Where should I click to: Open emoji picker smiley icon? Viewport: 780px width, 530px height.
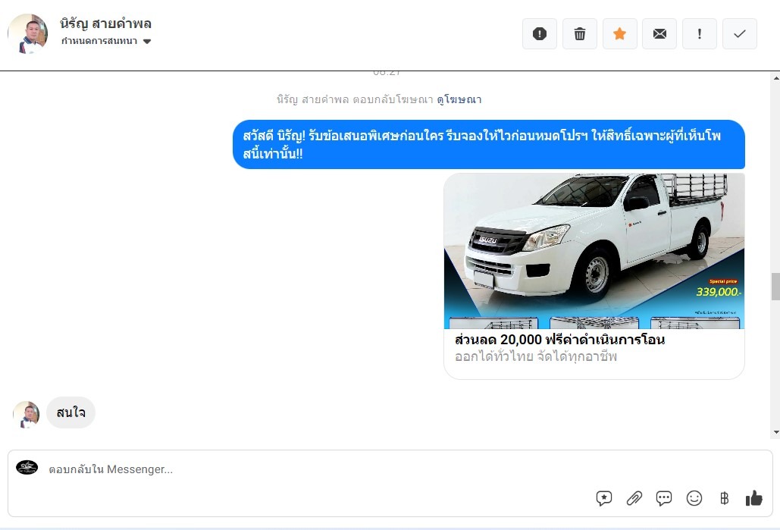click(694, 498)
